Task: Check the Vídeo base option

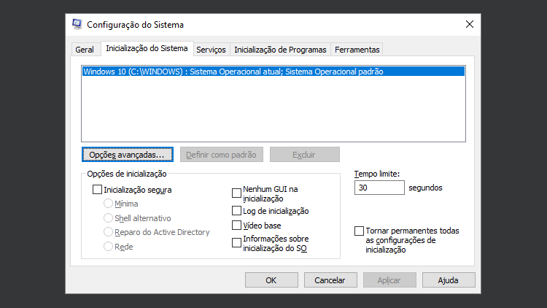Action: [236, 226]
